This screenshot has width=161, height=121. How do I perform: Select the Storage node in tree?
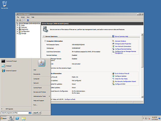point(24,34)
